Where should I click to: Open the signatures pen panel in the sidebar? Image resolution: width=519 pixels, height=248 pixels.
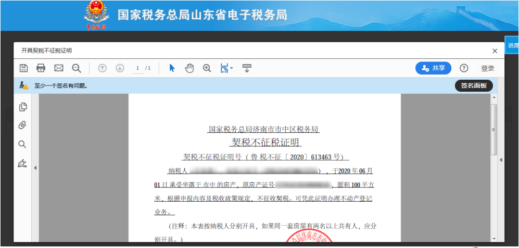coord(22,163)
